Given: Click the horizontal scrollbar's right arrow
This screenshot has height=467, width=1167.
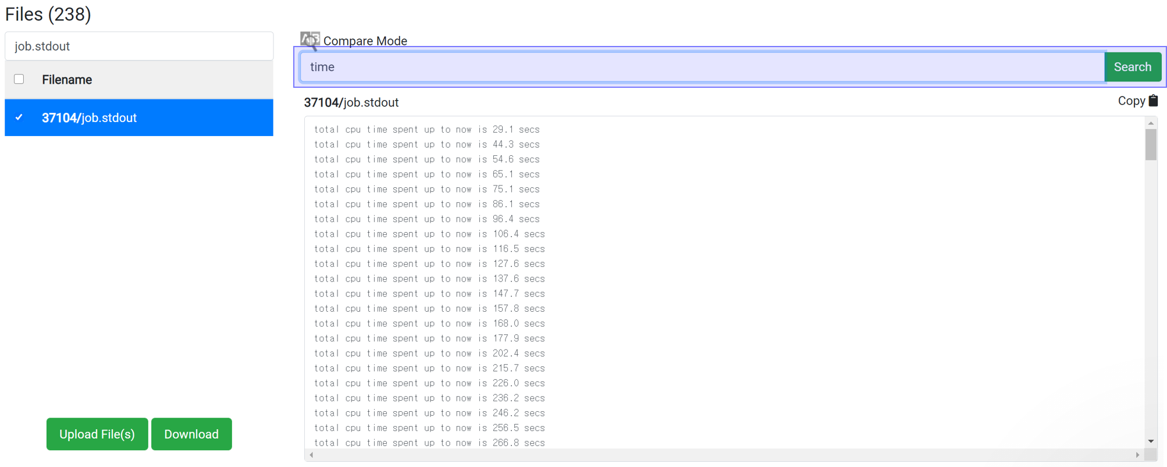Looking at the screenshot, I should tap(1137, 455).
